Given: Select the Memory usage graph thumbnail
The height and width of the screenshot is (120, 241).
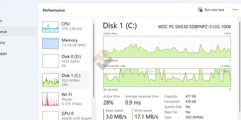Looking at the screenshot, I should pos(51,43).
